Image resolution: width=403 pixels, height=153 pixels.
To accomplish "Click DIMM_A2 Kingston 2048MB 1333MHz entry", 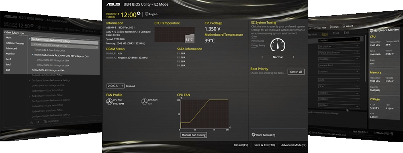I will pyautogui.click(x=127, y=58).
